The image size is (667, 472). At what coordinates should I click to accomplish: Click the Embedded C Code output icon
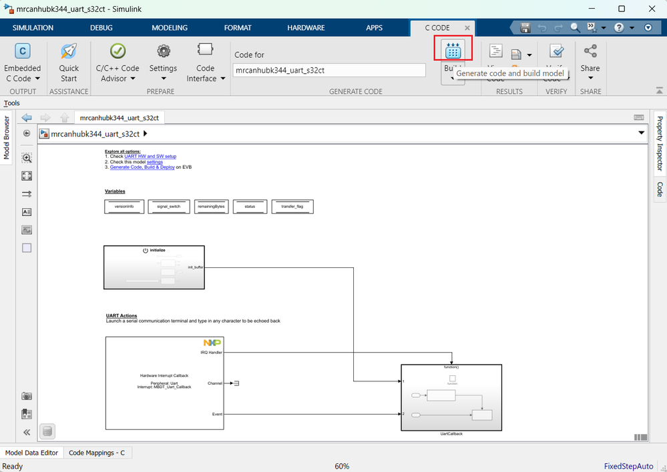[x=23, y=51]
